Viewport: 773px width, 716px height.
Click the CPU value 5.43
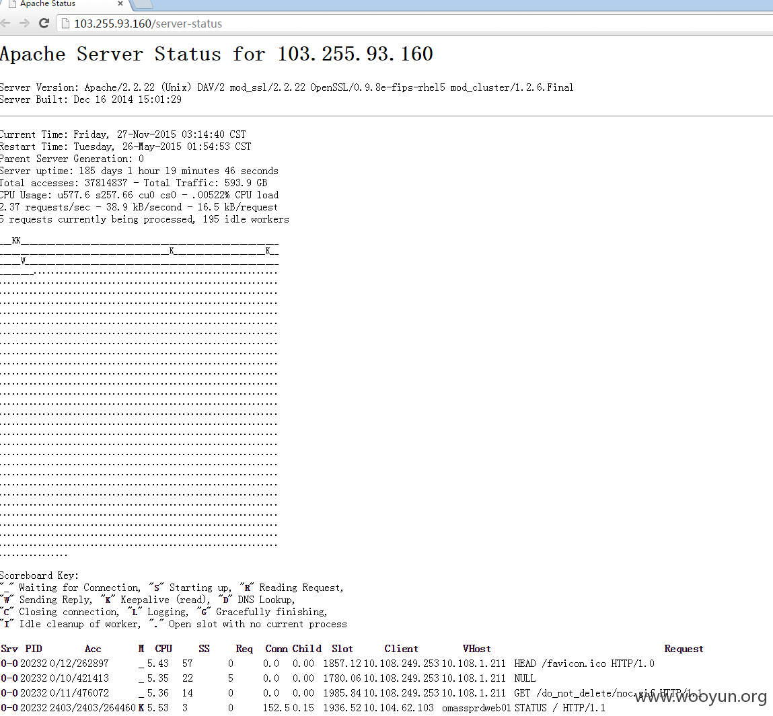click(157, 664)
